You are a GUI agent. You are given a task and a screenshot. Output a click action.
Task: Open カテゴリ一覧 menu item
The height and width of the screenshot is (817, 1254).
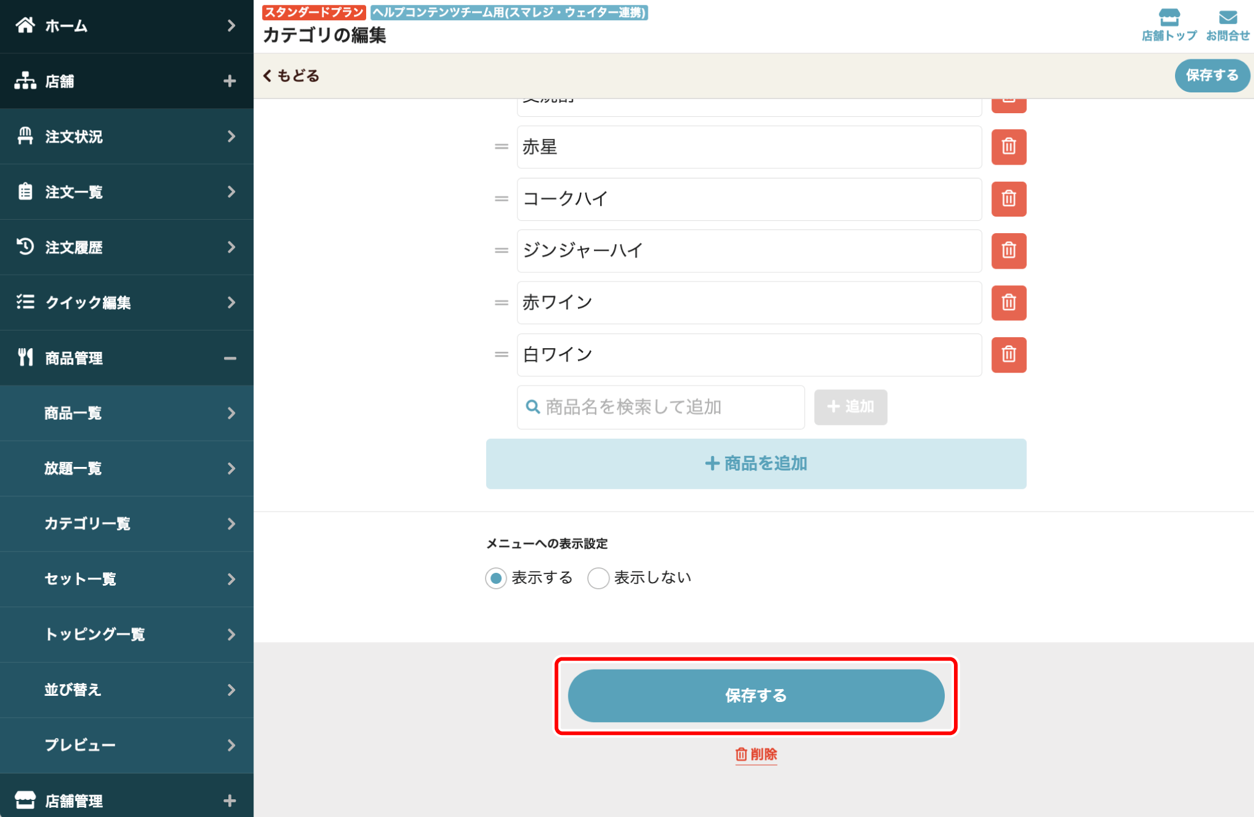(127, 524)
